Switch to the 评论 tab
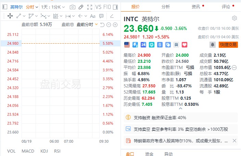 pyautogui.click(x=226, y=7)
